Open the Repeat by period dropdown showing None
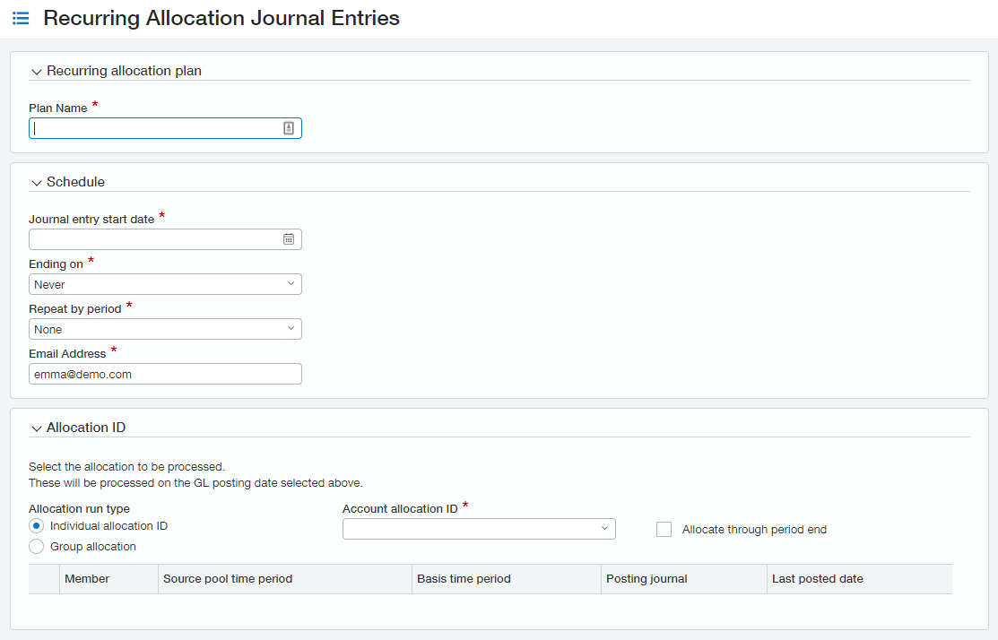This screenshot has width=998, height=640. click(x=165, y=328)
